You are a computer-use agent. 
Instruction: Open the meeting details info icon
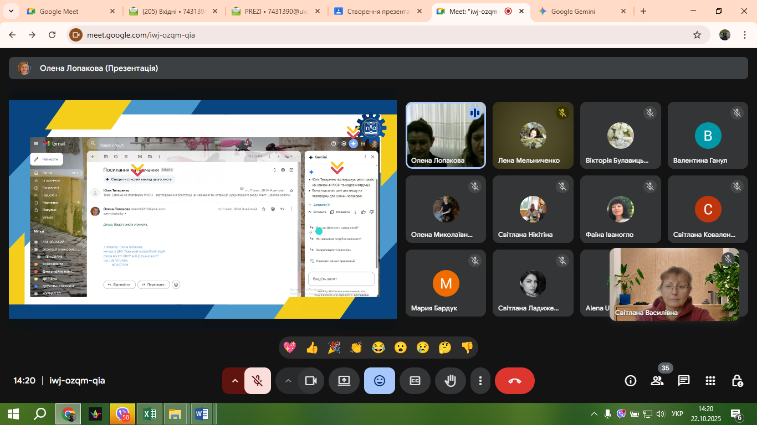630,381
